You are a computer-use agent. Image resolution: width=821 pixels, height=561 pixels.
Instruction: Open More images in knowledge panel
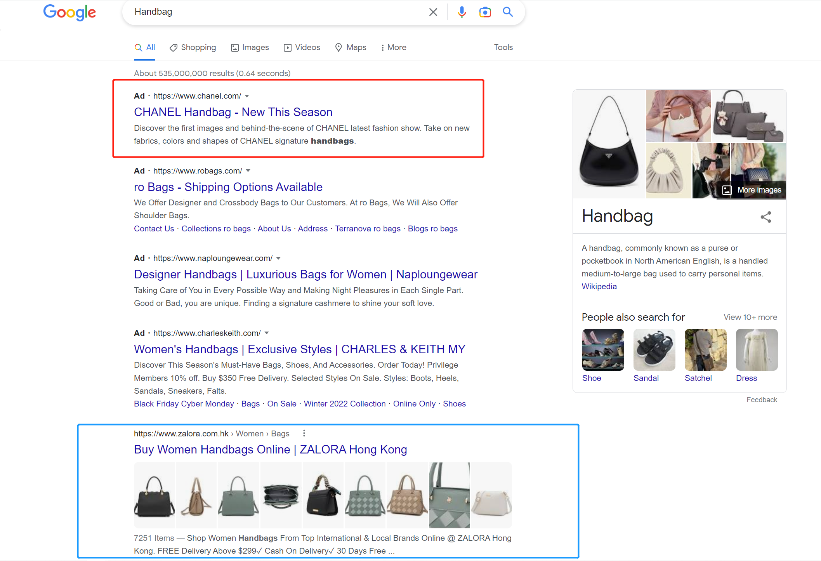click(x=752, y=190)
